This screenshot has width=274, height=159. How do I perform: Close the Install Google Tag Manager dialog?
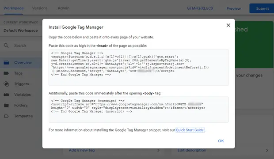pyautogui.click(x=228, y=25)
